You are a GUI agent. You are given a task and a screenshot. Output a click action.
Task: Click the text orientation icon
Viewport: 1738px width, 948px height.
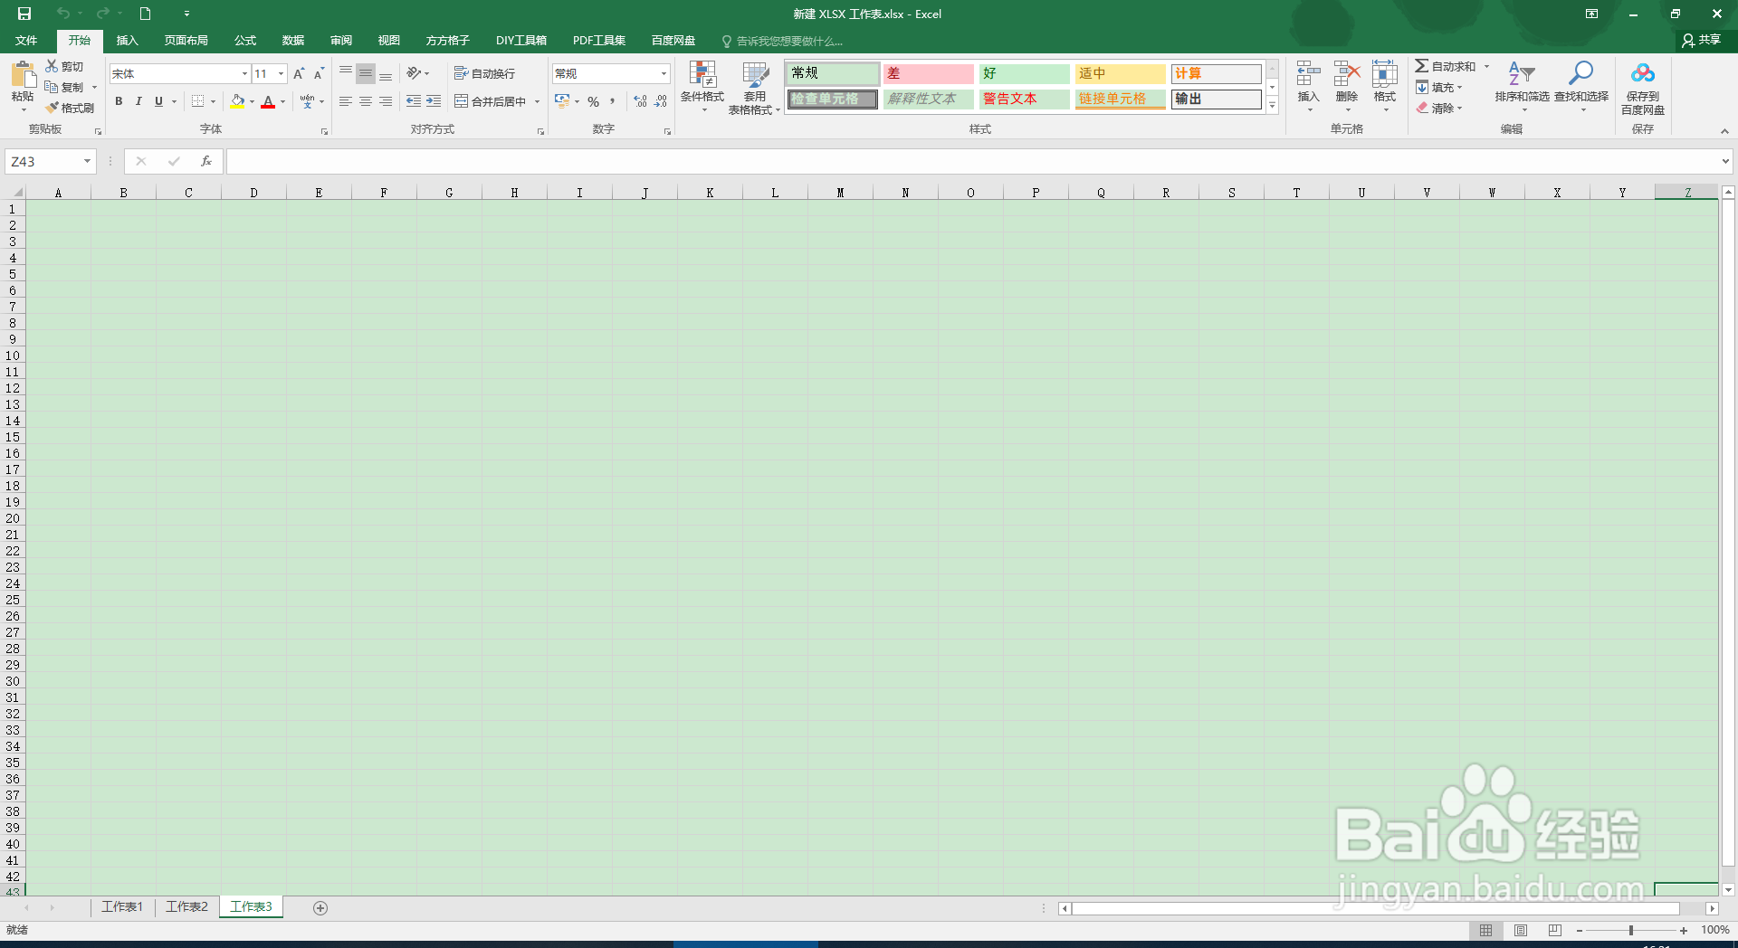pos(415,73)
